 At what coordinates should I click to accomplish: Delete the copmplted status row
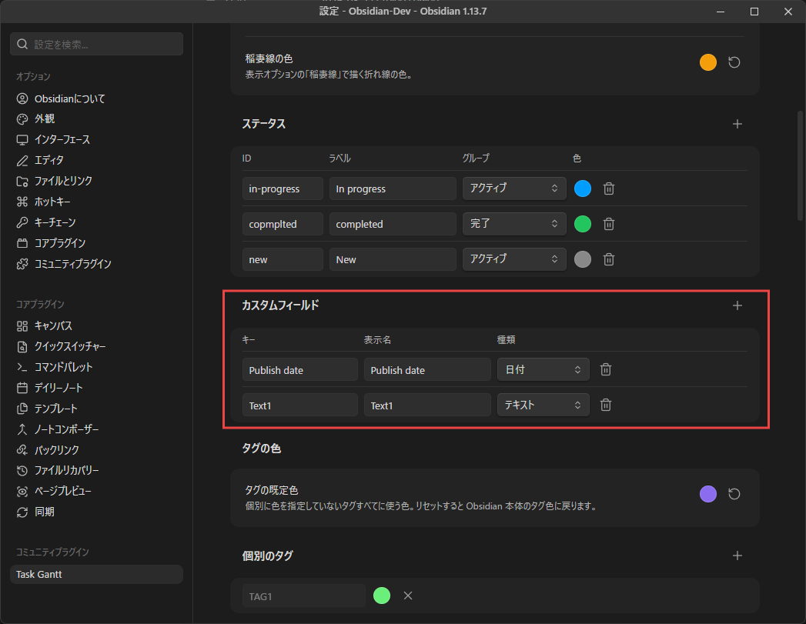609,224
